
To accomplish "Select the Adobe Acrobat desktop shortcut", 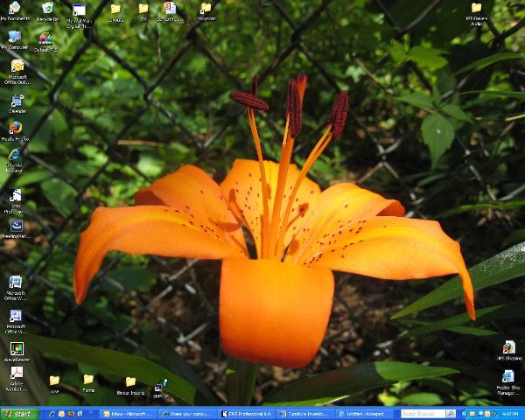I will tap(17, 379).
